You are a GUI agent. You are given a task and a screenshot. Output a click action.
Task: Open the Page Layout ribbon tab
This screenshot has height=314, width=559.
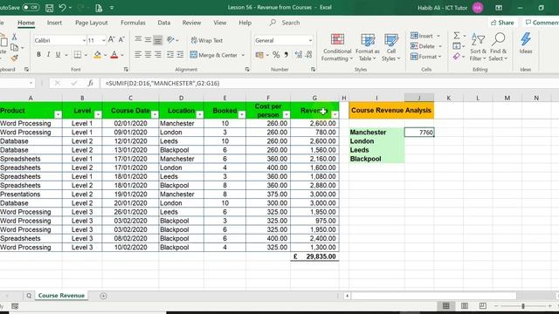point(91,23)
